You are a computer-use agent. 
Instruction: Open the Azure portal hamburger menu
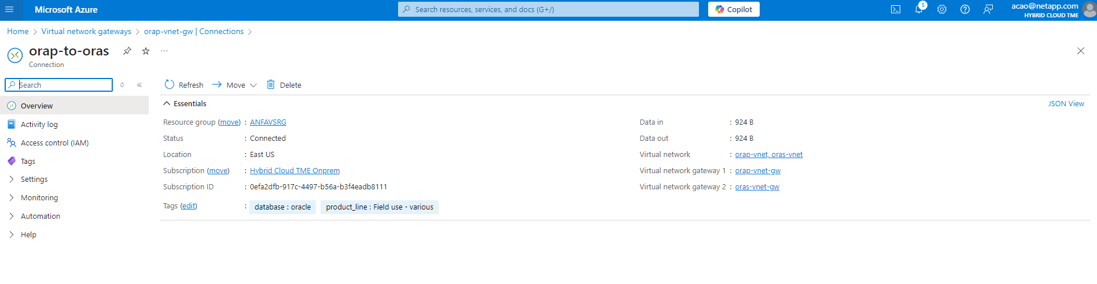pos(9,9)
